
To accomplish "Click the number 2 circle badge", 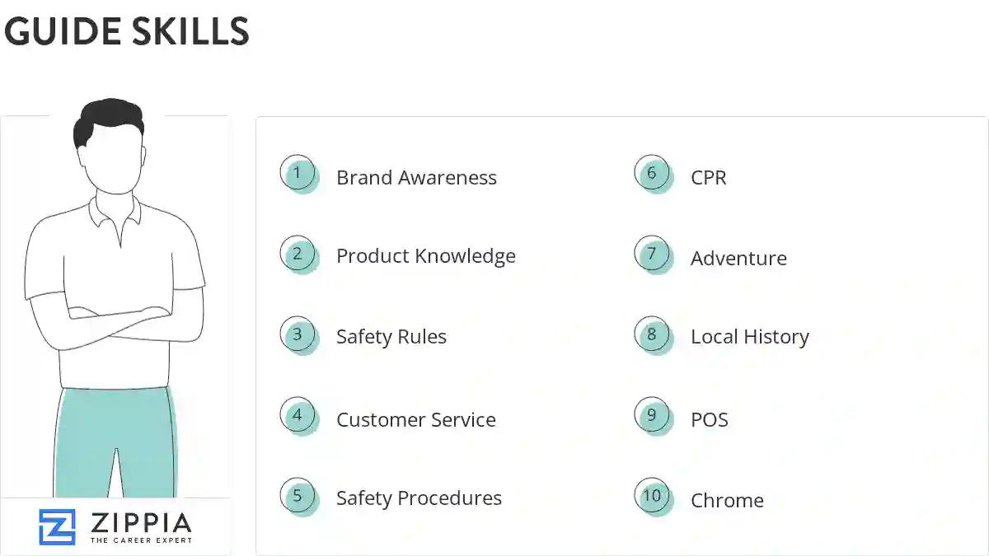I will 298,254.
